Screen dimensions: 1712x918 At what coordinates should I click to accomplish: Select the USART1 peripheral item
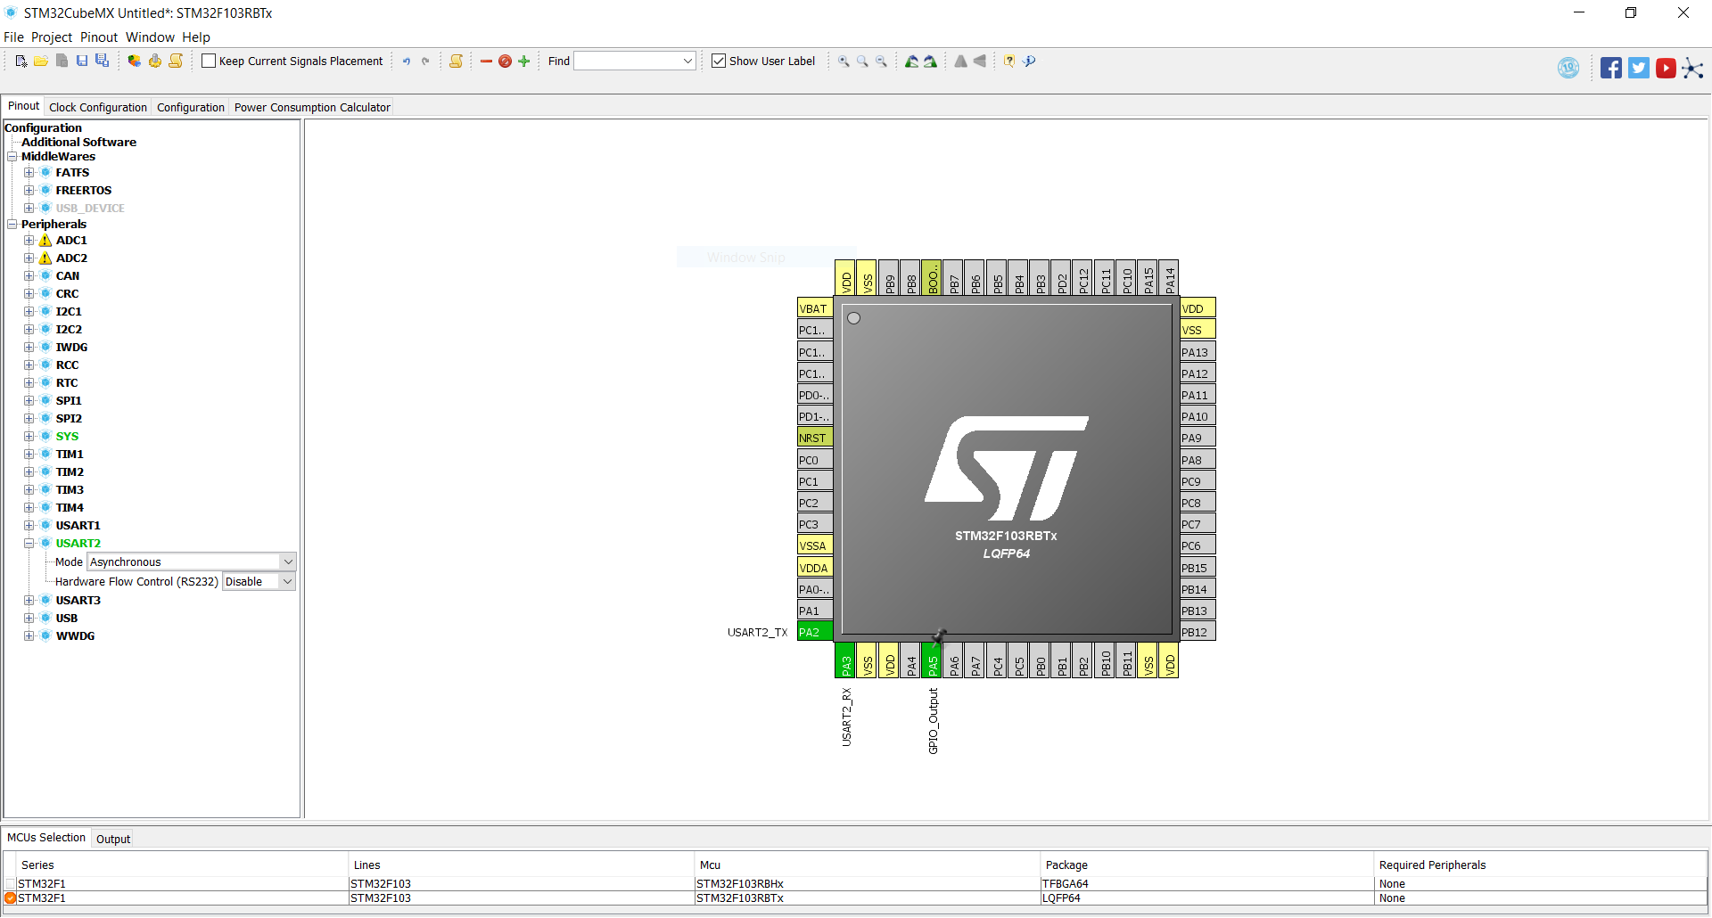(78, 525)
